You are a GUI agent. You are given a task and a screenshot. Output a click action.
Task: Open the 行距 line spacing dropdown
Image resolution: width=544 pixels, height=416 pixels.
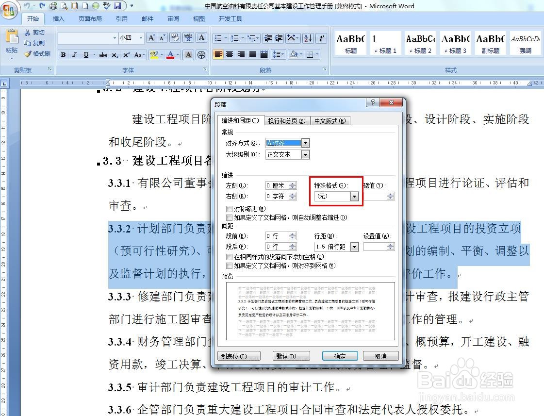click(354, 247)
